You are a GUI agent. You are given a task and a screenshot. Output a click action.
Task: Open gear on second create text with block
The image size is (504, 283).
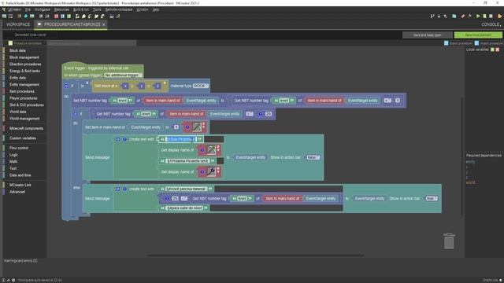pyautogui.click(x=118, y=189)
